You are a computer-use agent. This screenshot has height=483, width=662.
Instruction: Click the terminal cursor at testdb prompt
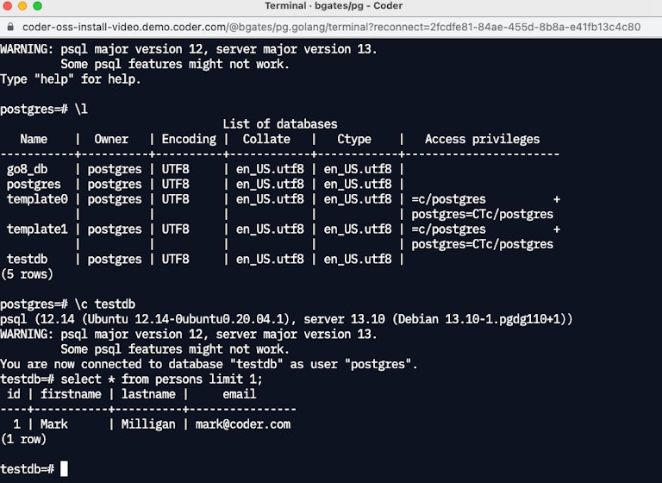pyautogui.click(x=64, y=468)
